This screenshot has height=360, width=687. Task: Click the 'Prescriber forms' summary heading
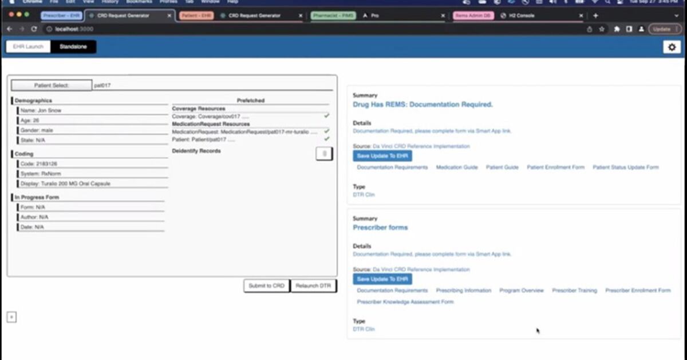point(381,227)
